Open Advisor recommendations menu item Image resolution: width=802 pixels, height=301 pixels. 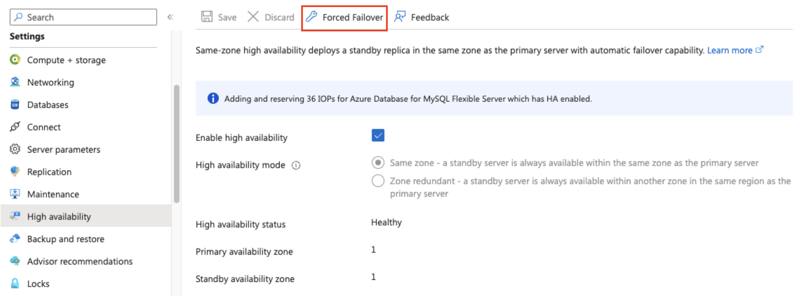tap(80, 261)
